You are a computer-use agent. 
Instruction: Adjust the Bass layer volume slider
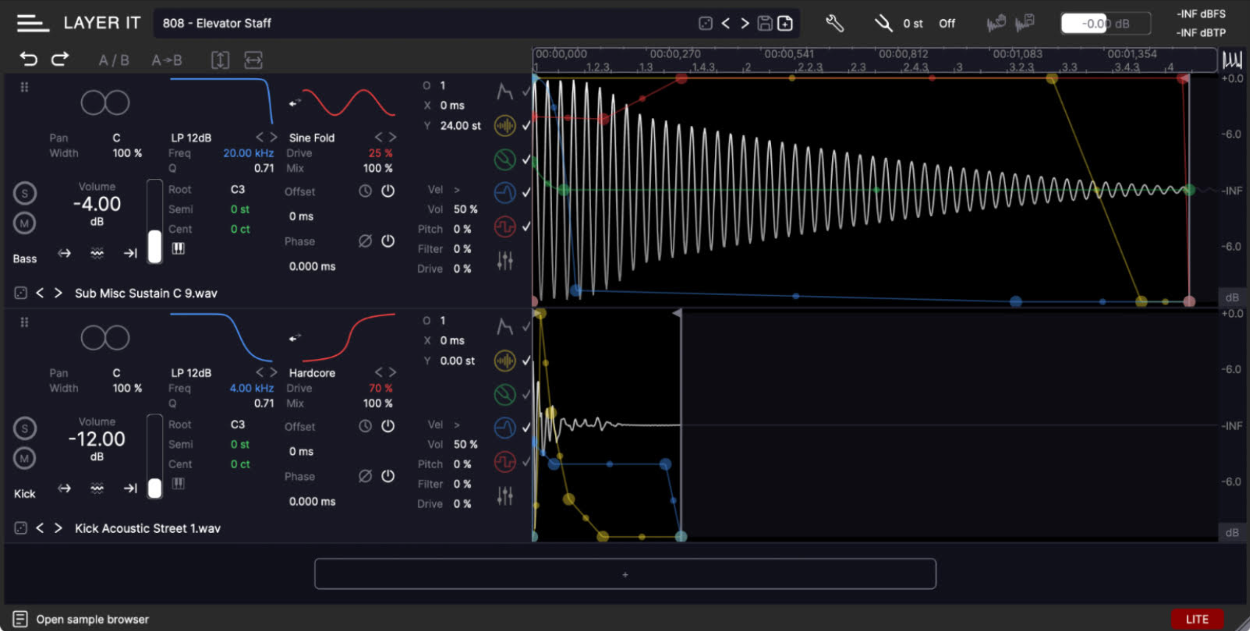pos(155,246)
